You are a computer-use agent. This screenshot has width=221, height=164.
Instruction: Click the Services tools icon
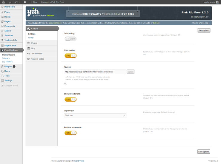2,35
